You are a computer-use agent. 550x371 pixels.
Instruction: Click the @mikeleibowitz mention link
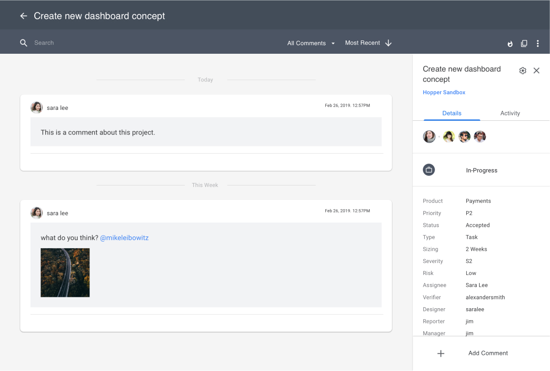coord(124,238)
